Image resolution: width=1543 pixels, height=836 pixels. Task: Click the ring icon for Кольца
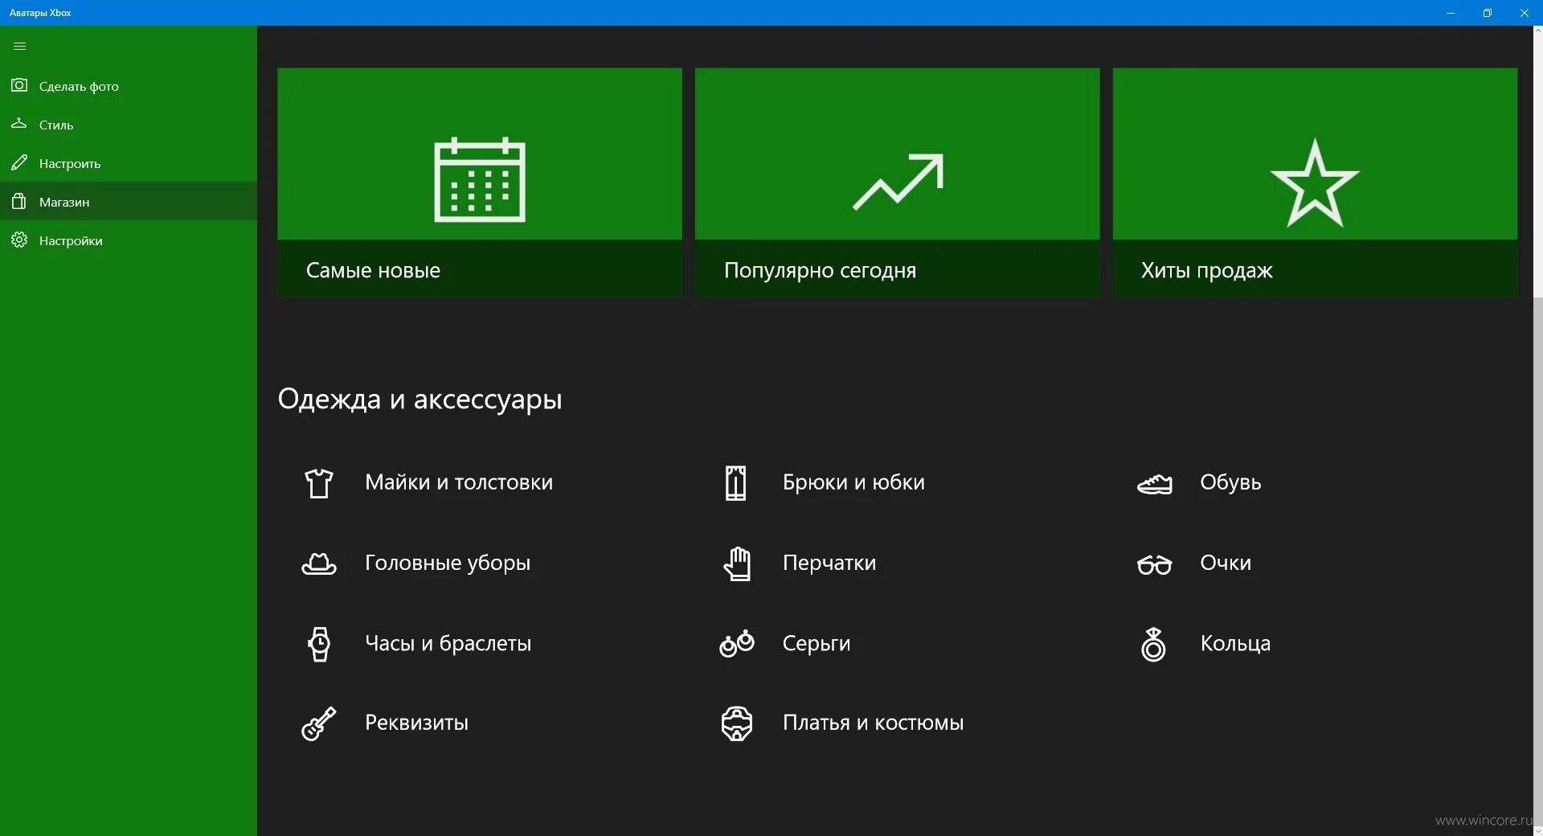[1154, 643]
